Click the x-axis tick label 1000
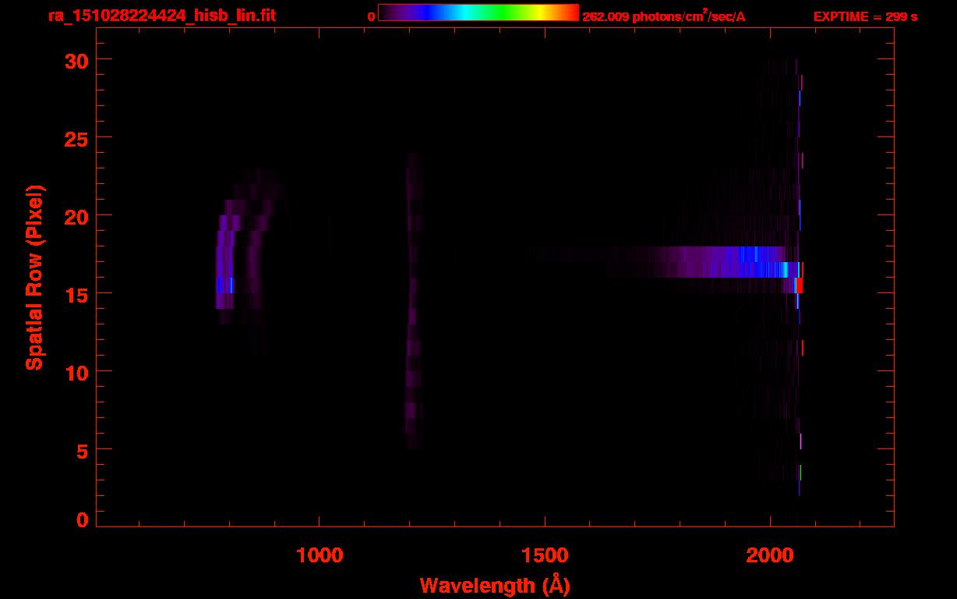The width and height of the screenshot is (957, 599). (x=319, y=555)
